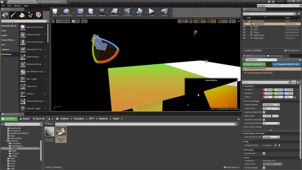Click the Component Tags add plus icon
The width and height of the screenshot is (302, 170).
click(x=276, y=145)
